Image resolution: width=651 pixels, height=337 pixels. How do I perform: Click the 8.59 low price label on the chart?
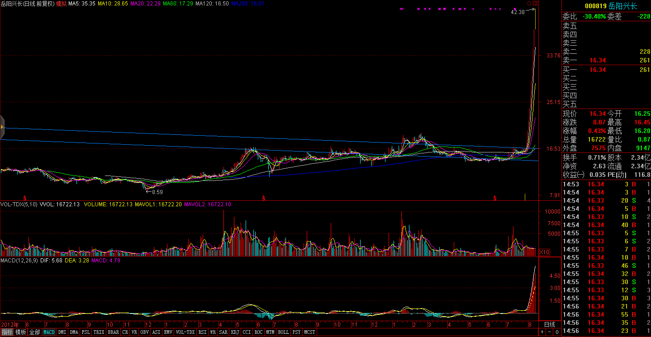pyautogui.click(x=156, y=192)
